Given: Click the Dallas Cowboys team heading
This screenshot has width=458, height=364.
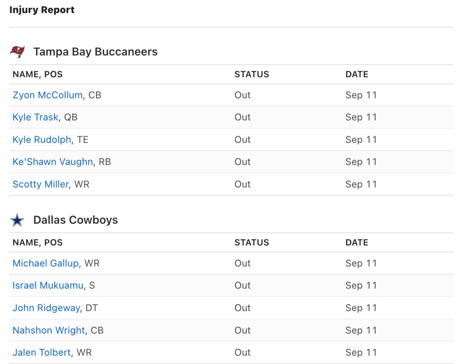Looking at the screenshot, I should 76,220.
